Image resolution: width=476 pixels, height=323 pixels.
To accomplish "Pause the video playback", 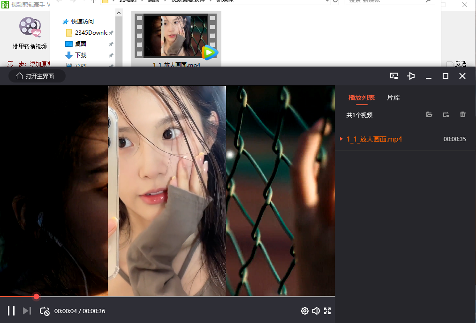I will [x=11, y=311].
